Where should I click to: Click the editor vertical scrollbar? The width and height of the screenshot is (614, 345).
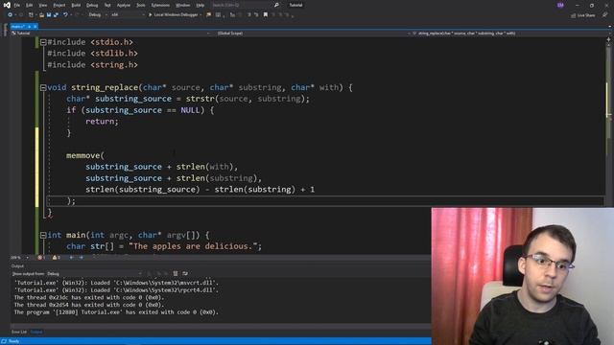click(x=609, y=145)
